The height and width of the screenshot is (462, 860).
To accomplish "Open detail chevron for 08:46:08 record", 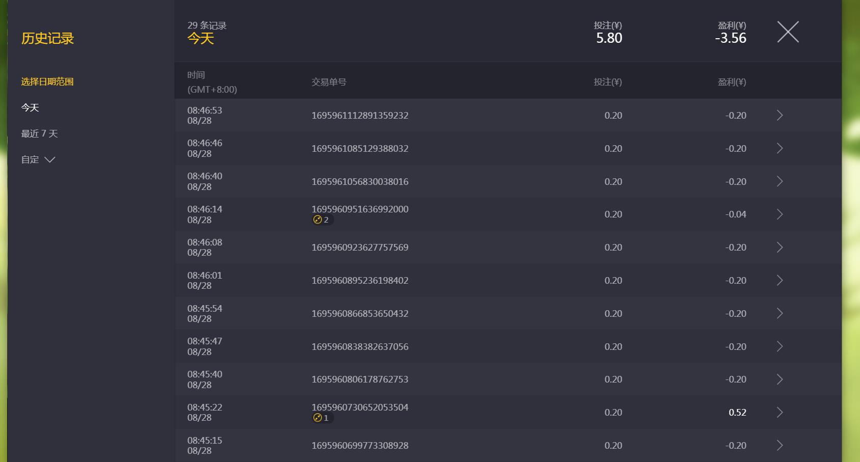I will 780,248.
